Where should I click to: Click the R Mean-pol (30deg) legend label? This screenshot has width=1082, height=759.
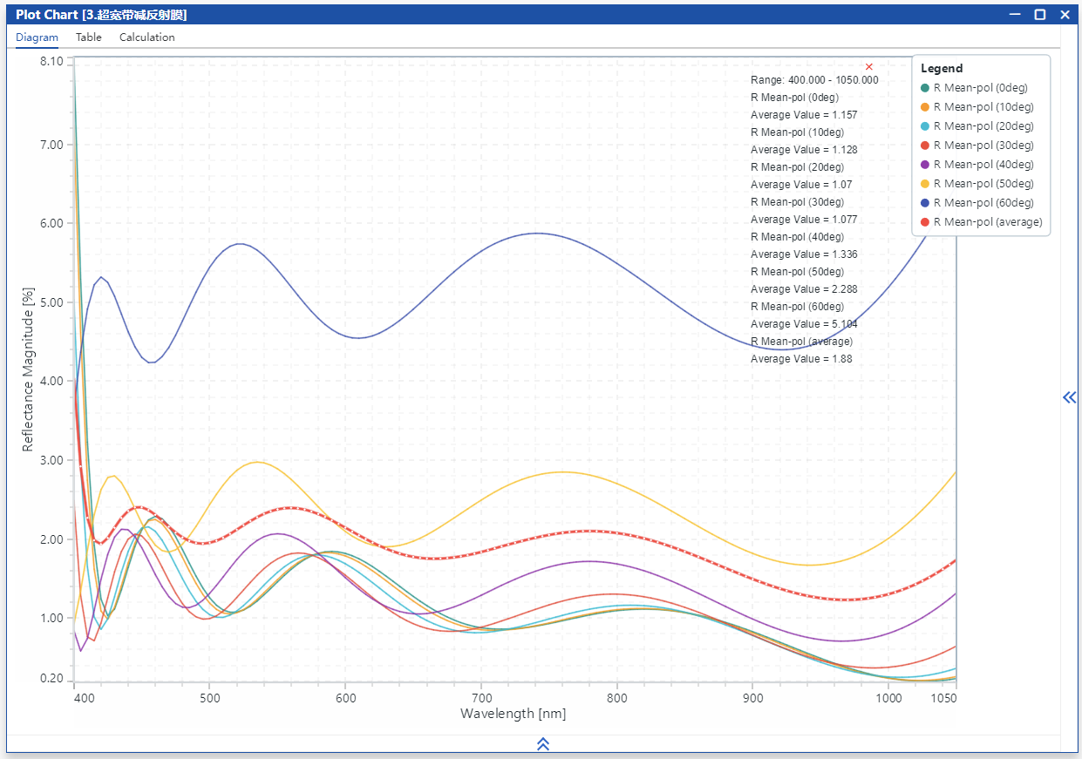click(x=983, y=146)
